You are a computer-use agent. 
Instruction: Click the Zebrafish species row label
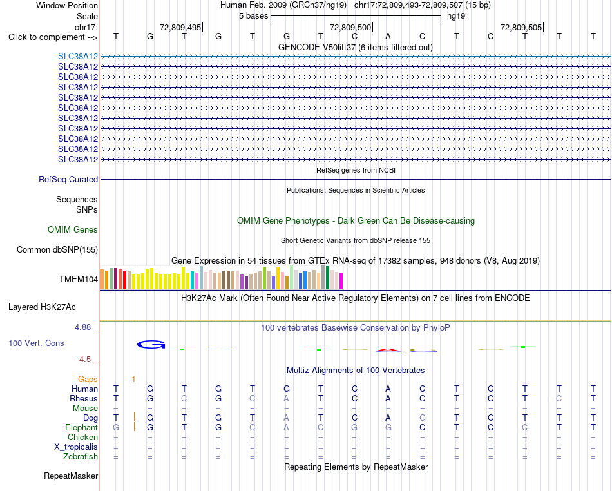click(81, 457)
